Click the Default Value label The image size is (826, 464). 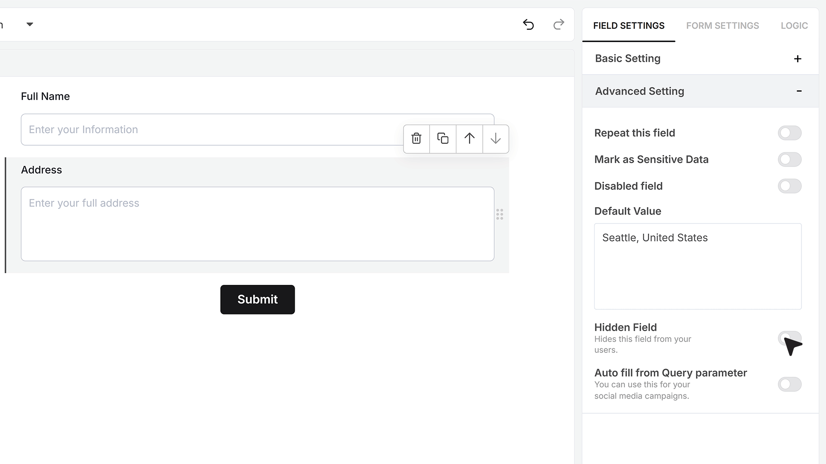628,211
